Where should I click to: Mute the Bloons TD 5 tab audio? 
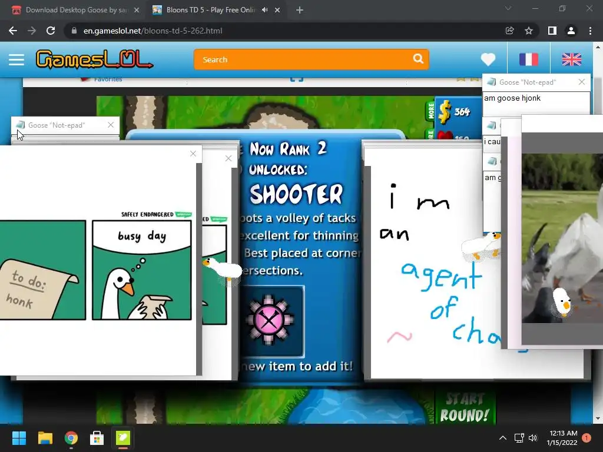264,10
